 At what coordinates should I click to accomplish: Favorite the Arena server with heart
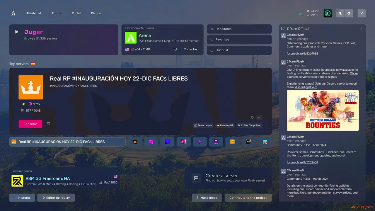[175, 49]
